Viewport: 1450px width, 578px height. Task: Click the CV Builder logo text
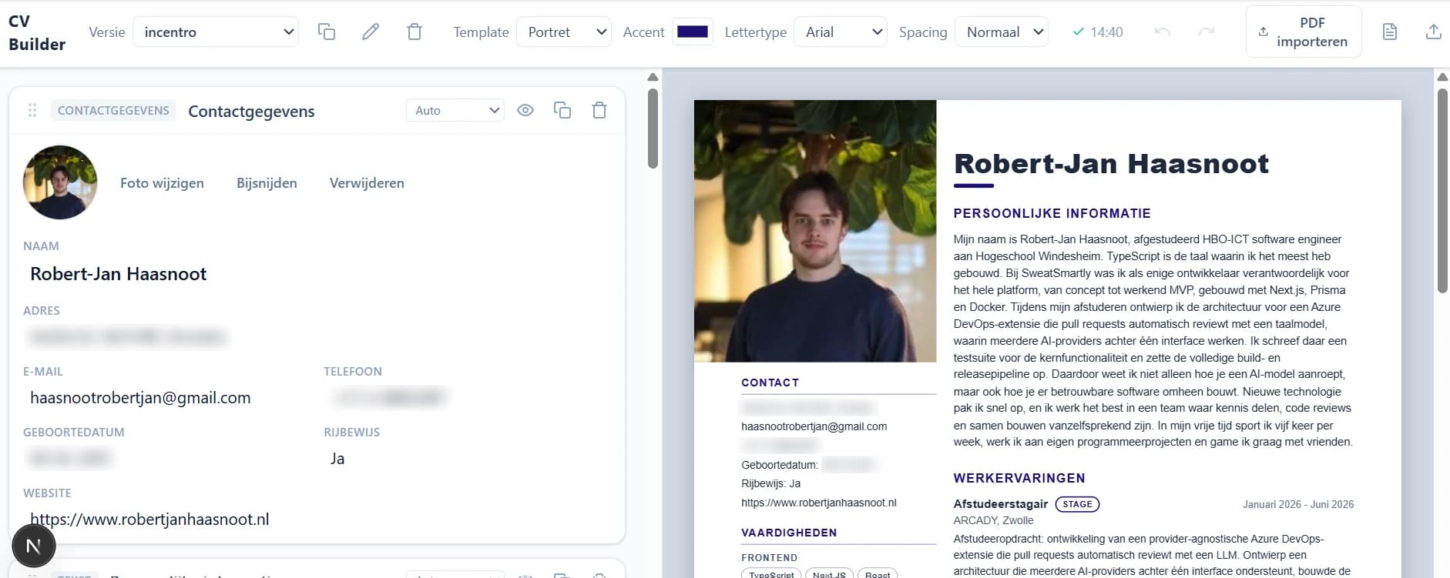[x=36, y=32]
